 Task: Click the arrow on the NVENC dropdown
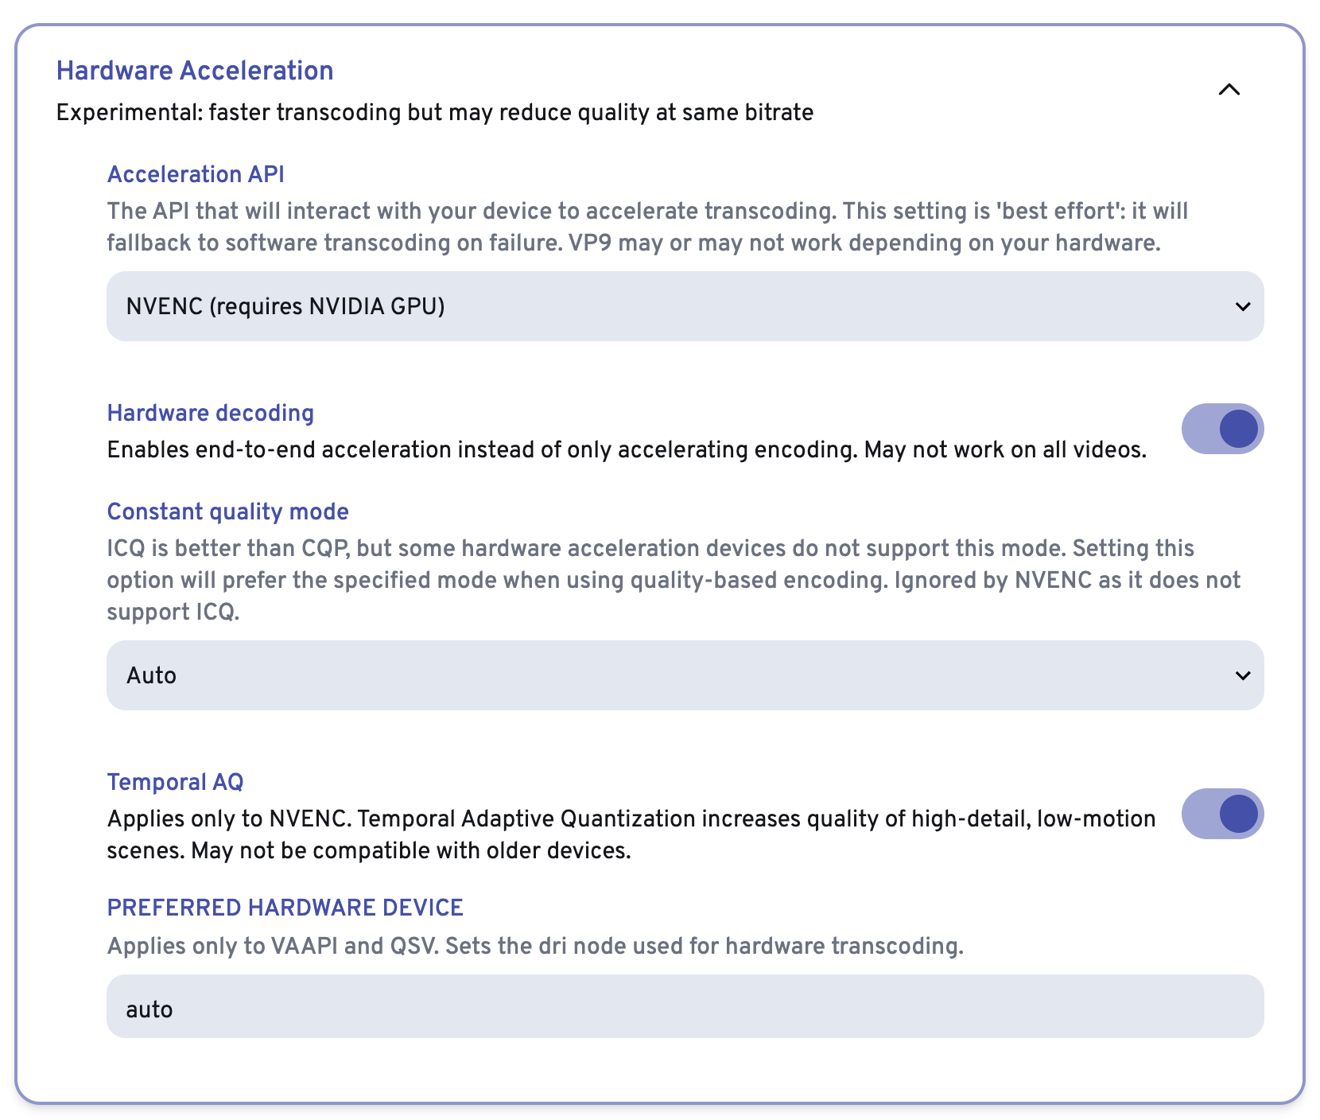[1243, 306]
